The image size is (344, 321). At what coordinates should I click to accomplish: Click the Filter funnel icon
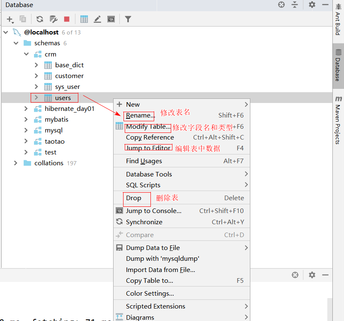coord(128,19)
